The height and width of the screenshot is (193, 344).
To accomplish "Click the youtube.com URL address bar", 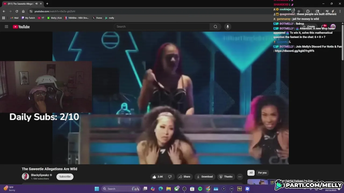I will [x=55, y=11].
